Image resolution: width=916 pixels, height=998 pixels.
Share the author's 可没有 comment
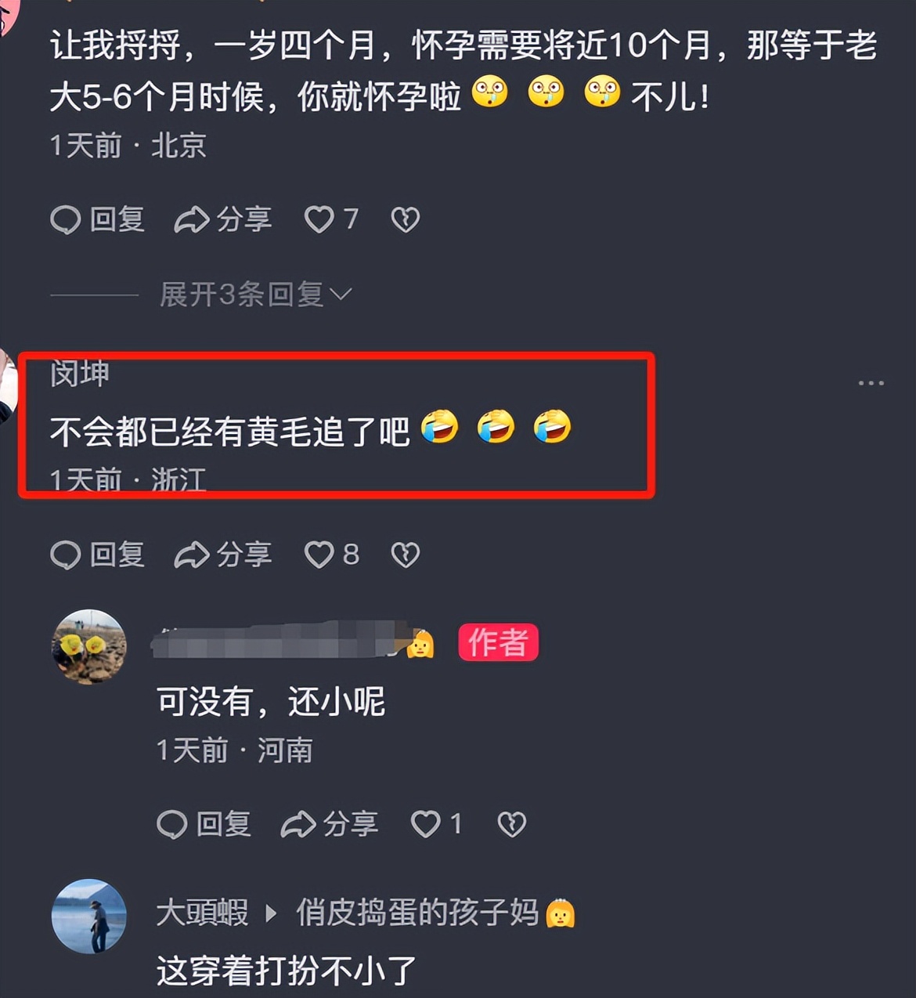point(330,824)
